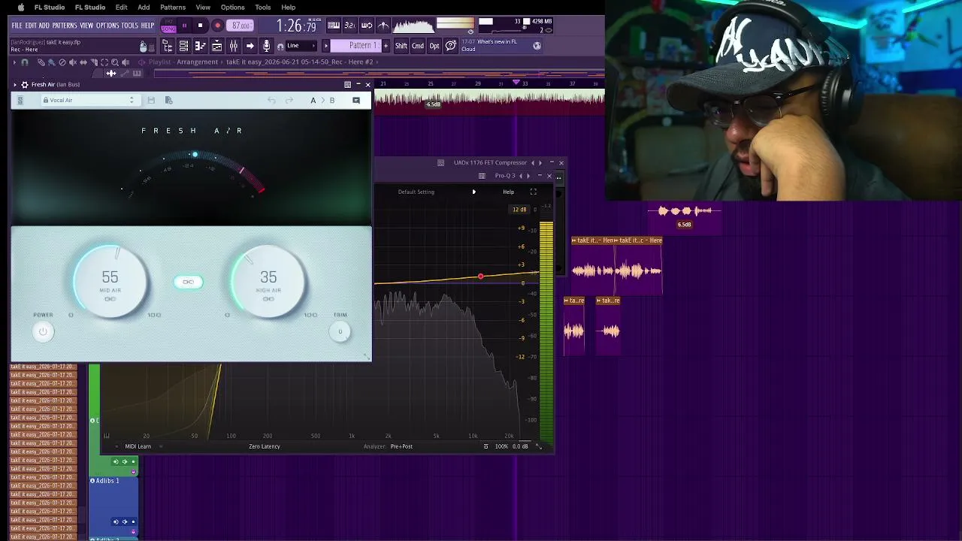This screenshot has width=962, height=541.
Task: Open the Patterns menu in macOS menu bar
Action: [173, 8]
